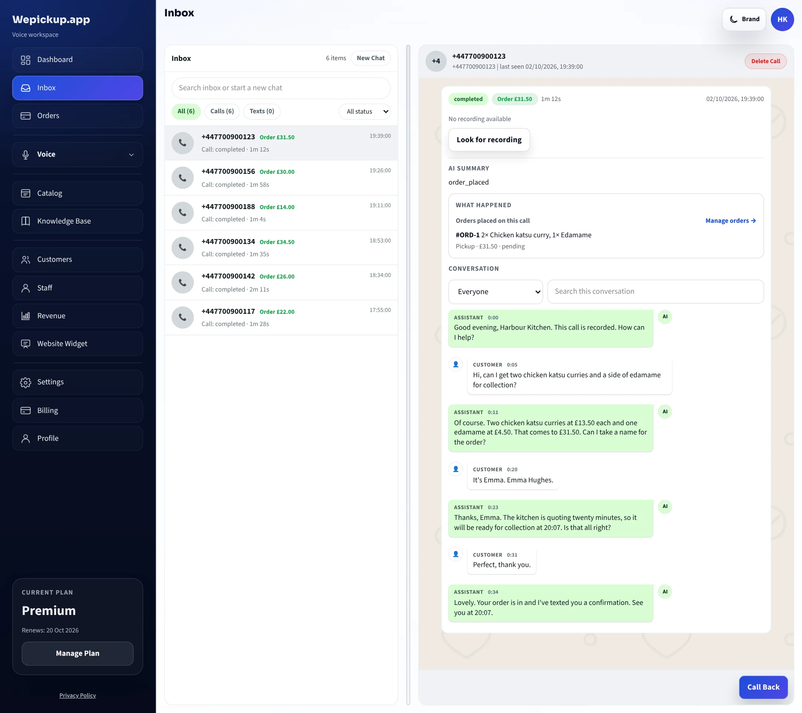Expand the Voice menu chevron
The image size is (802, 713).
131,154
